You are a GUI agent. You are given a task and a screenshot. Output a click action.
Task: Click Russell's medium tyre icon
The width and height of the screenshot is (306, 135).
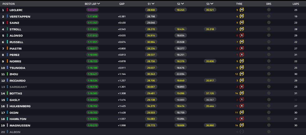pyautogui.click(x=242, y=42)
